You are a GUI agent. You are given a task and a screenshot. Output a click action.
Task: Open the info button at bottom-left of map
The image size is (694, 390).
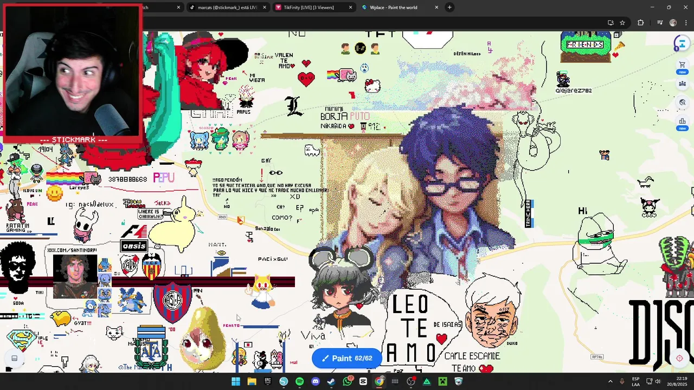click(x=14, y=358)
